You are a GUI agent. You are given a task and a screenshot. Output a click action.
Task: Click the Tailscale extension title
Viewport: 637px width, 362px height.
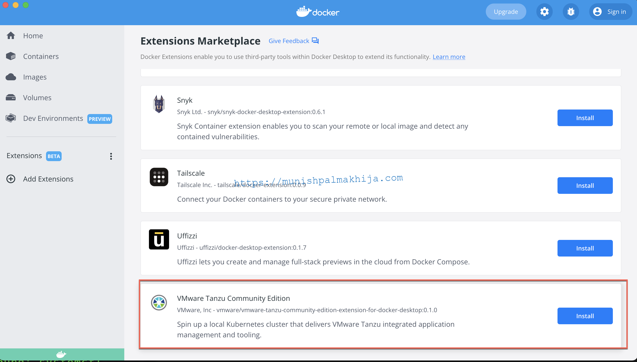[191, 173]
